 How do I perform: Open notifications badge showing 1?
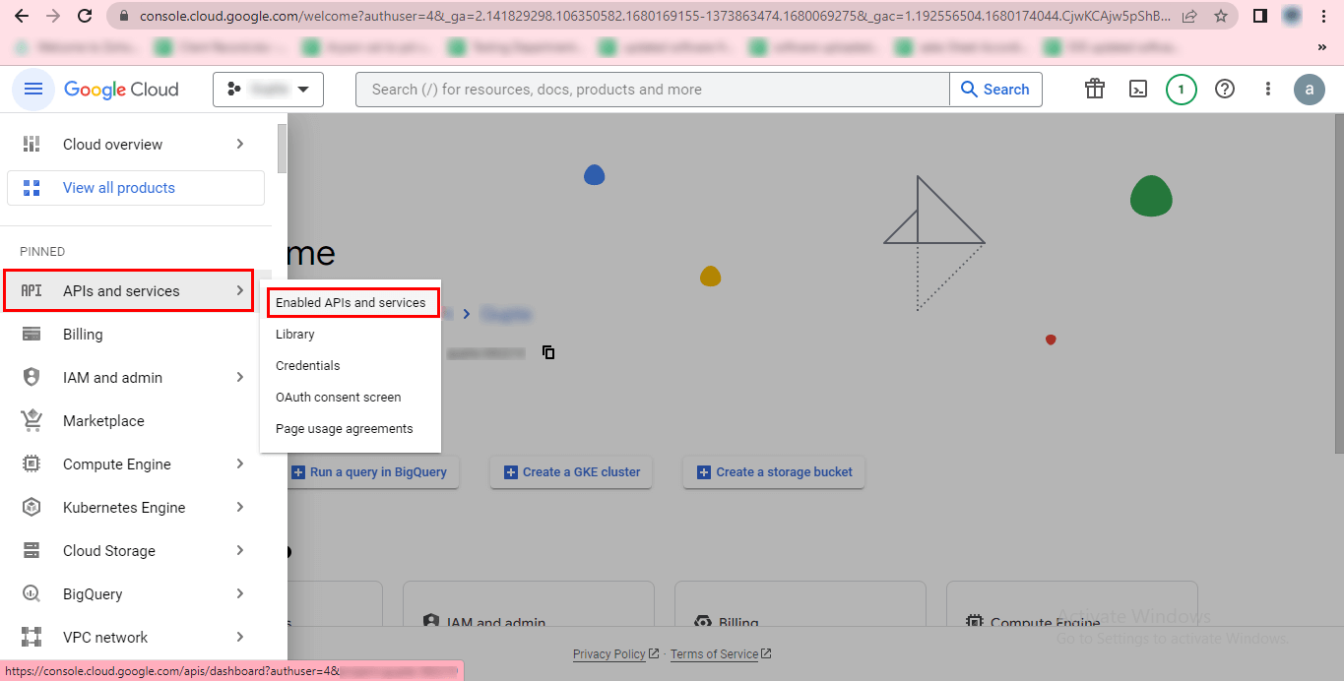[1182, 90]
